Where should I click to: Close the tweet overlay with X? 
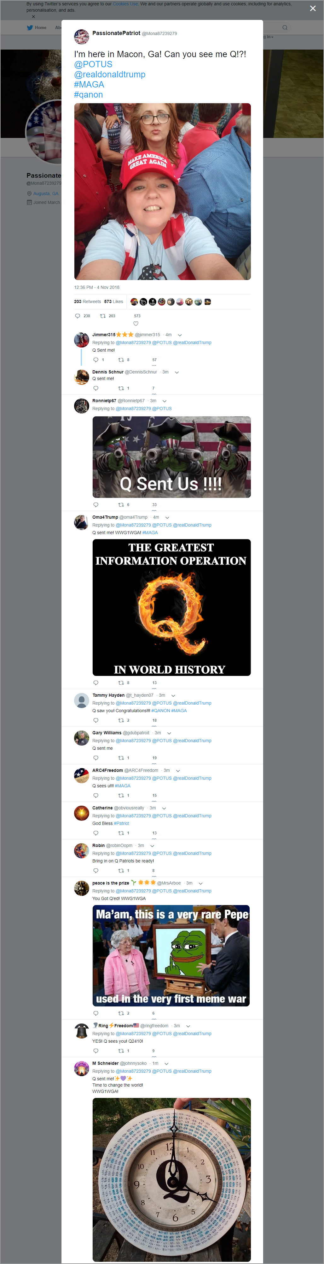point(313,8)
